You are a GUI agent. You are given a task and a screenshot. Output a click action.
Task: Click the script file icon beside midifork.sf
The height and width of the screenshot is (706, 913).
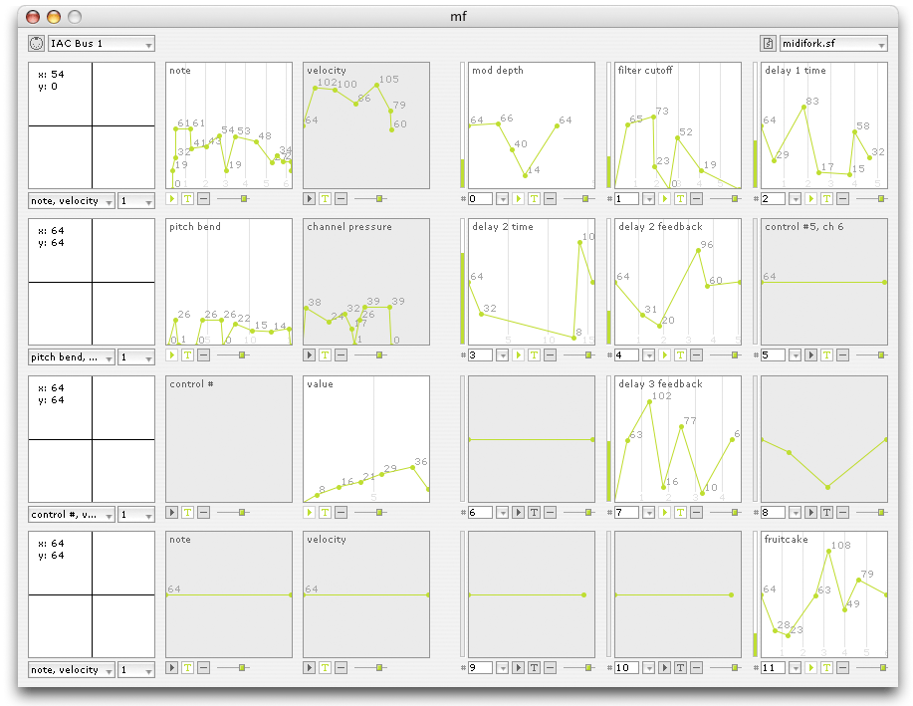coord(768,44)
